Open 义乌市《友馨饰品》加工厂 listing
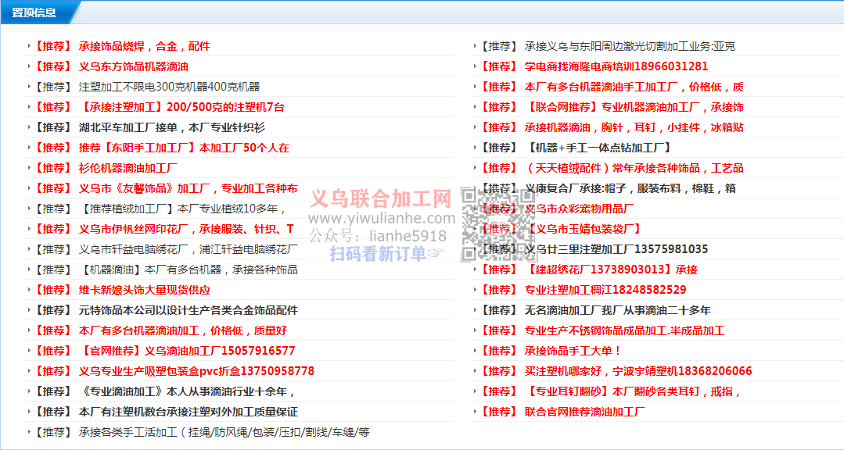Image resolution: width=844 pixels, height=450 pixels. coord(188,189)
